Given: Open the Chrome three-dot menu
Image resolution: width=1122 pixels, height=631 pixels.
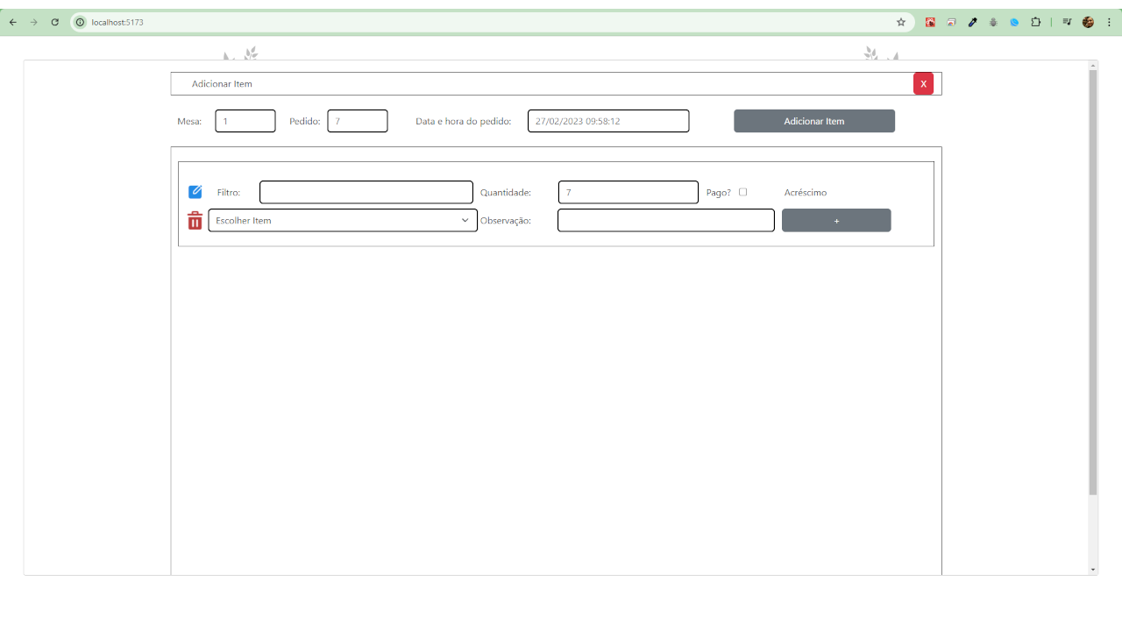Looking at the screenshot, I should pyautogui.click(x=1108, y=22).
